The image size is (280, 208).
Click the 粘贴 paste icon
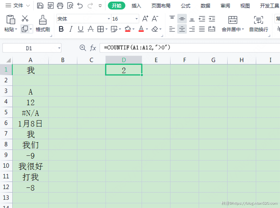(x=11, y=20)
